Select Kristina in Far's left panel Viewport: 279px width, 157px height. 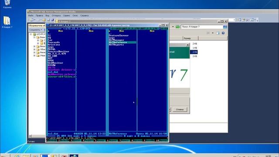pos(54,44)
